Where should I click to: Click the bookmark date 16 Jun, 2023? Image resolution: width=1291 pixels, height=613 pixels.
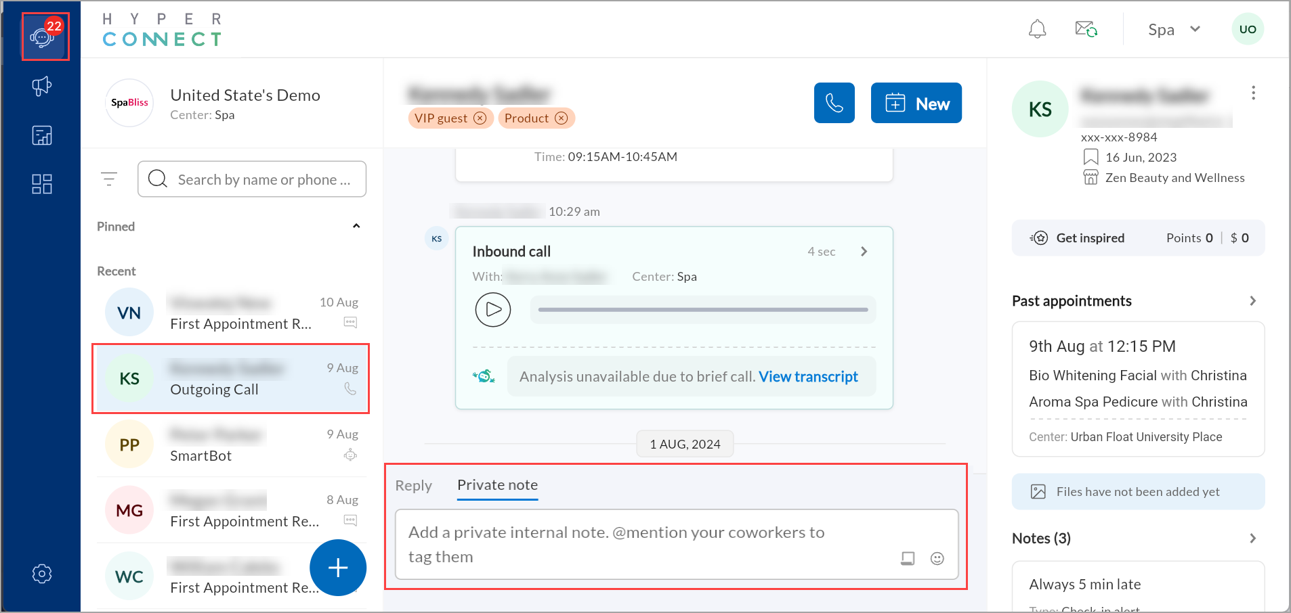[1141, 158]
